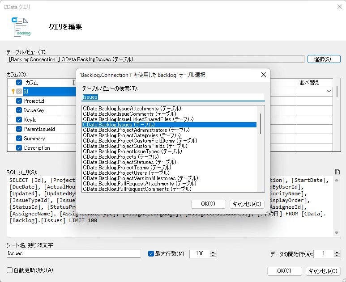The image size is (346, 282).
Task: Confirm table selection with OK(O) in dialog
Action: (208, 204)
